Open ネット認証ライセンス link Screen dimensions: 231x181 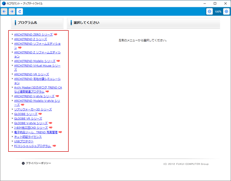click(x=28, y=137)
